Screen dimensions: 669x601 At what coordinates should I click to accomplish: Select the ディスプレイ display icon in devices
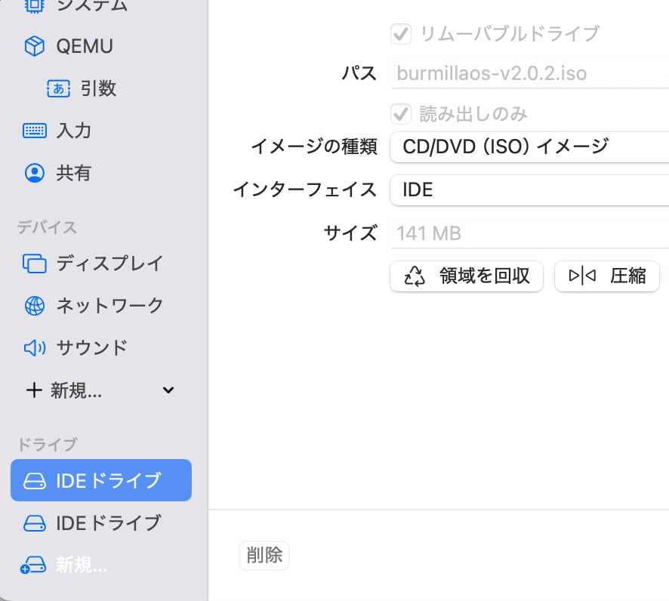pos(35,264)
